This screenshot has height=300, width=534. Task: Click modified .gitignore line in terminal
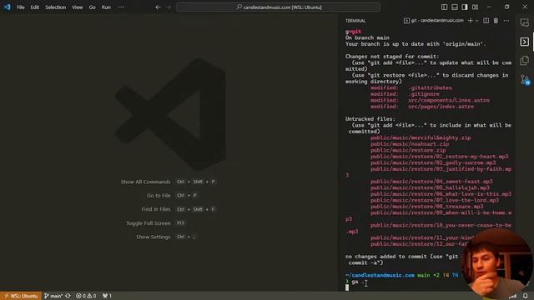[x=405, y=94]
